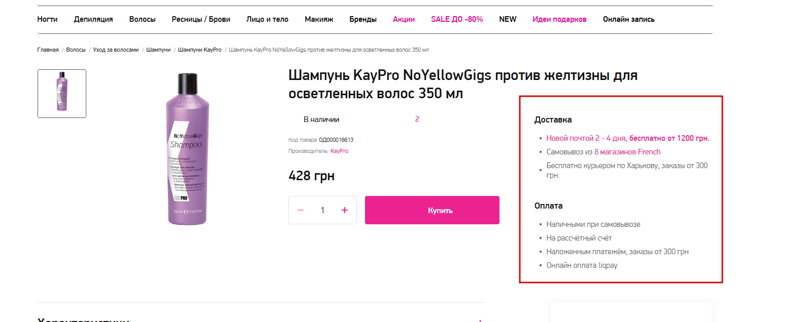Select the shampoo bottle thumbnail

[x=62, y=94]
